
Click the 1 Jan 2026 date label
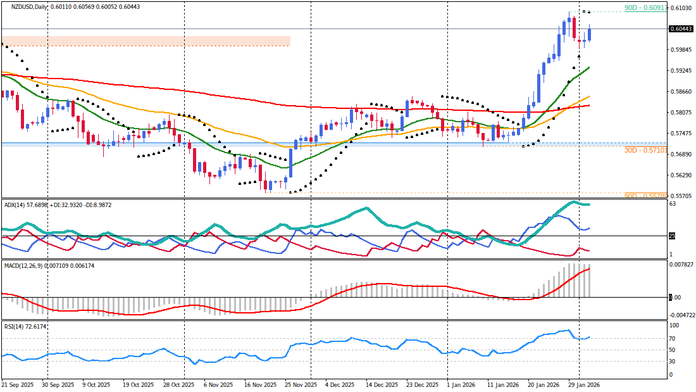pyautogui.click(x=461, y=385)
